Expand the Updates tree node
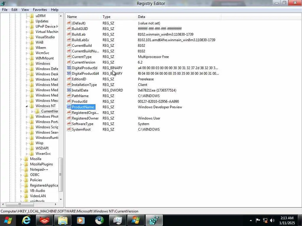The image size is (302, 226). [27, 21]
